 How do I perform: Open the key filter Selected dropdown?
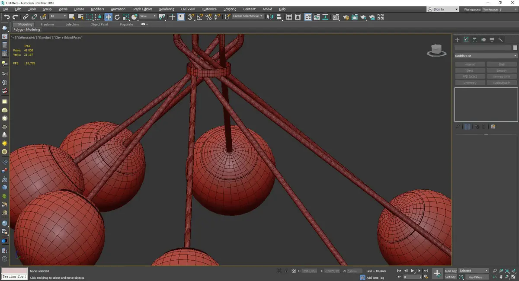coord(474,271)
